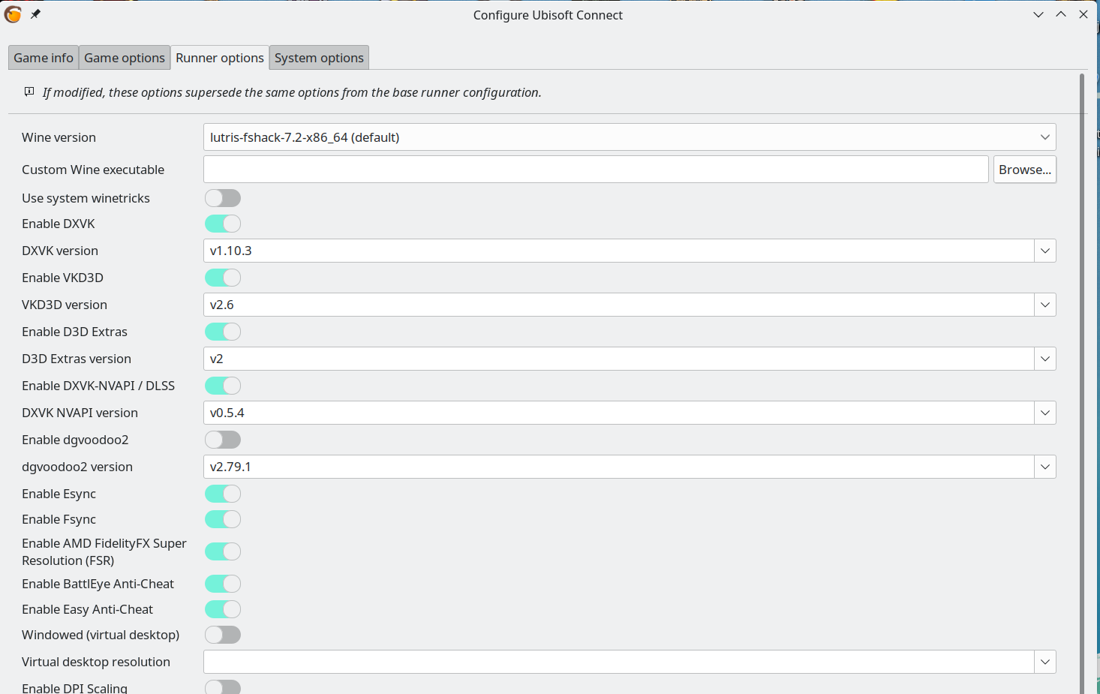Toggle Enable BattlEye Anti-Cheat switch

click(x=223, y=584)
